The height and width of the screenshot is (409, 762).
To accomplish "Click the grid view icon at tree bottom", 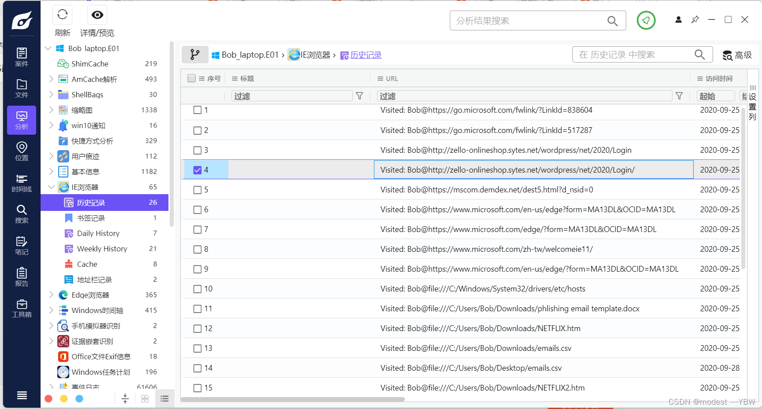I will click(145, 398).
